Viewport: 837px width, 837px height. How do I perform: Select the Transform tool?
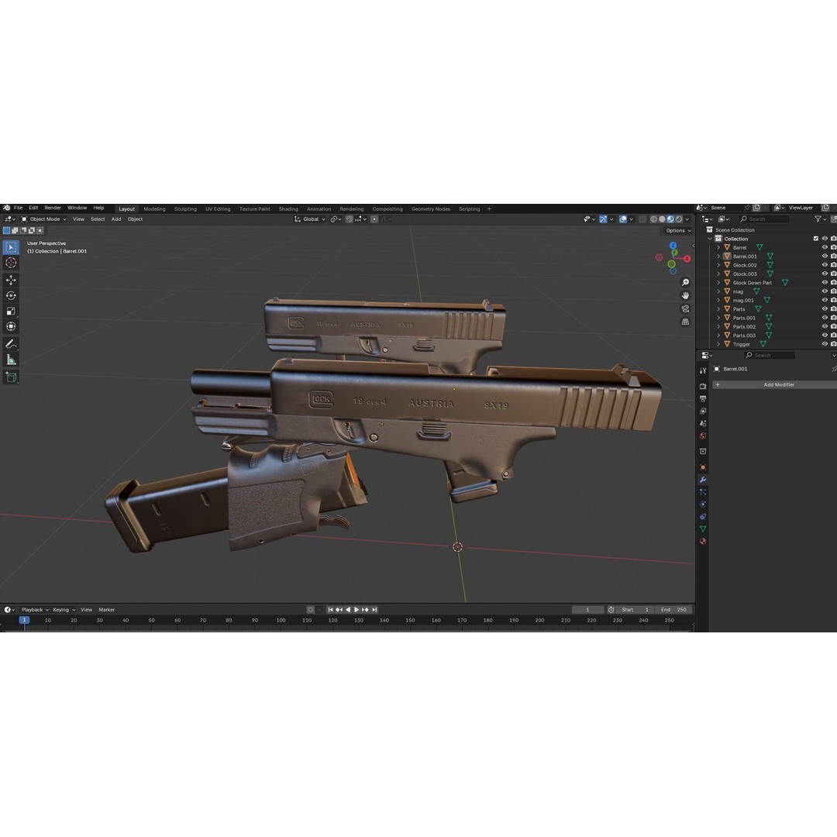11,327
